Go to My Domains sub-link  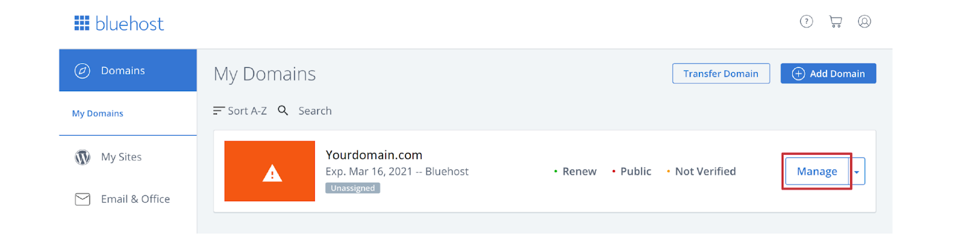(98, 113)
